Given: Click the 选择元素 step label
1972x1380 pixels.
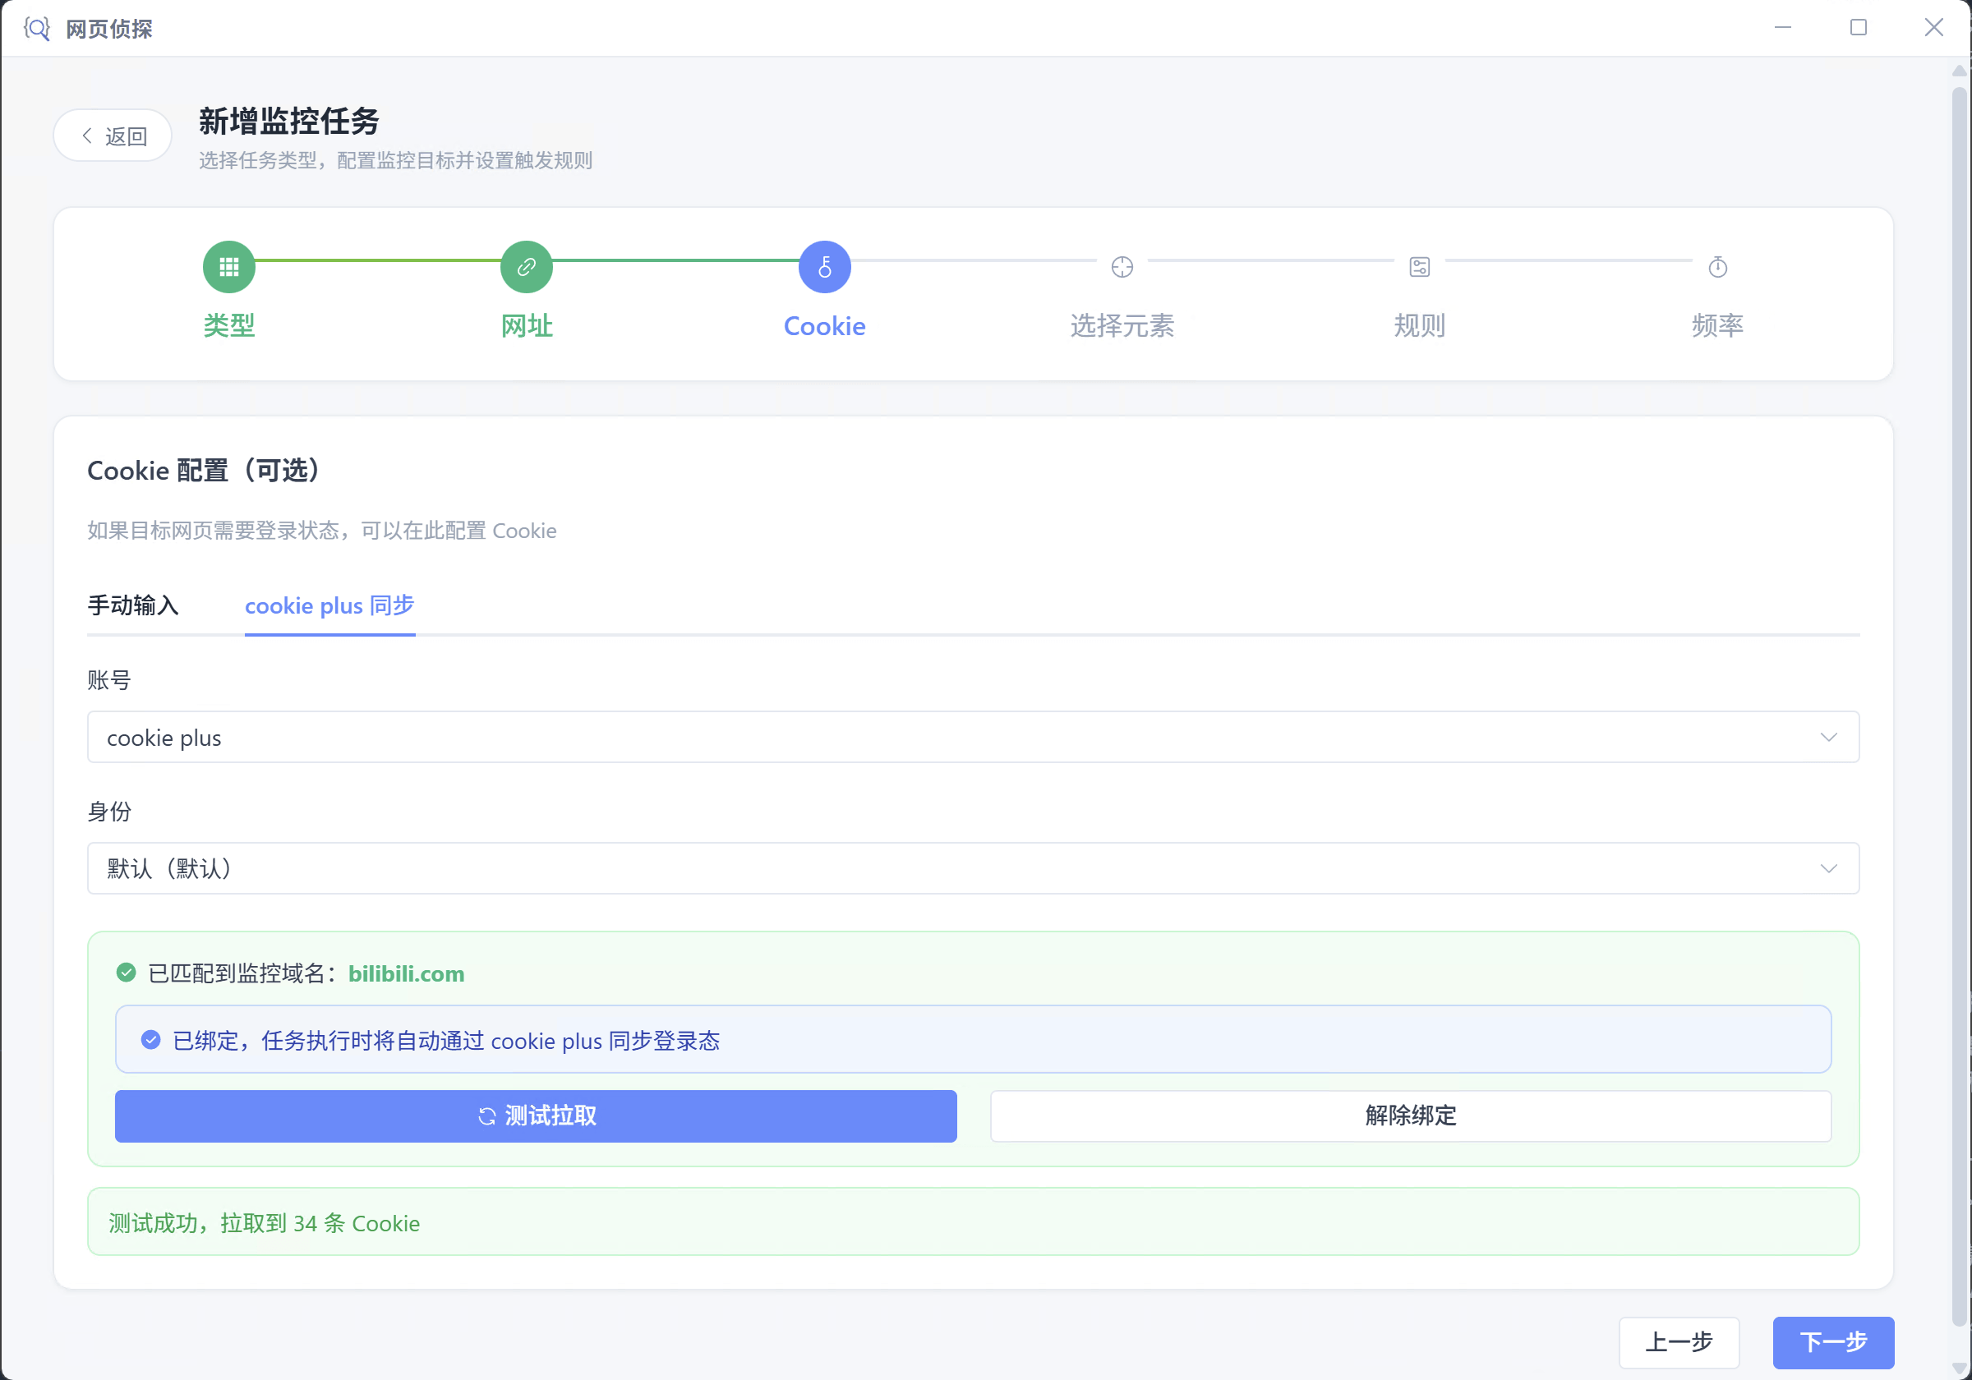Looking at the screenshot, I should coord(1122,325).
